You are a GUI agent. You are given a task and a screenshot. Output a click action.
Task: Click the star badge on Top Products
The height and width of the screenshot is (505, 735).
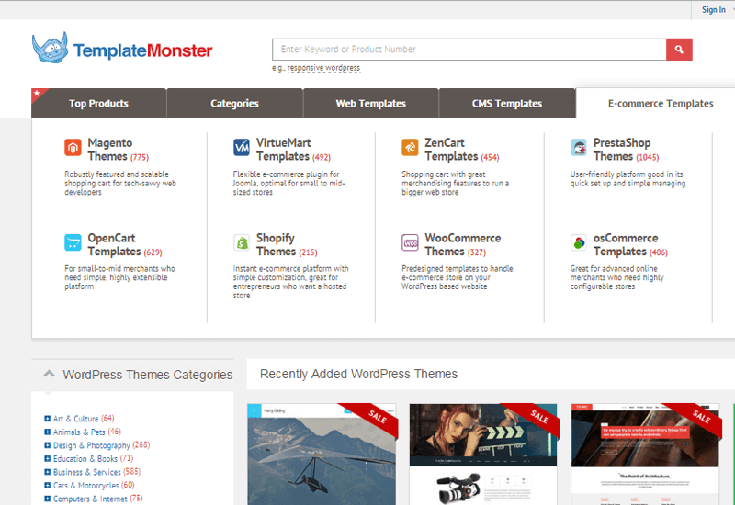37,94
